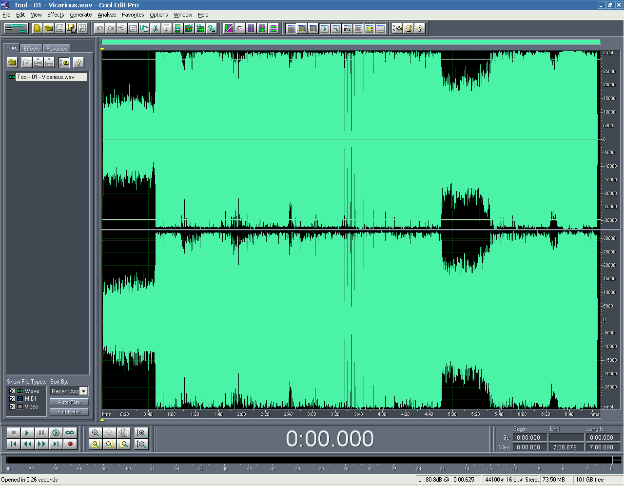Screen dimensions: 624x486
Task: Toggle the level meters toolbar icon
Action: tap(370, 28)
